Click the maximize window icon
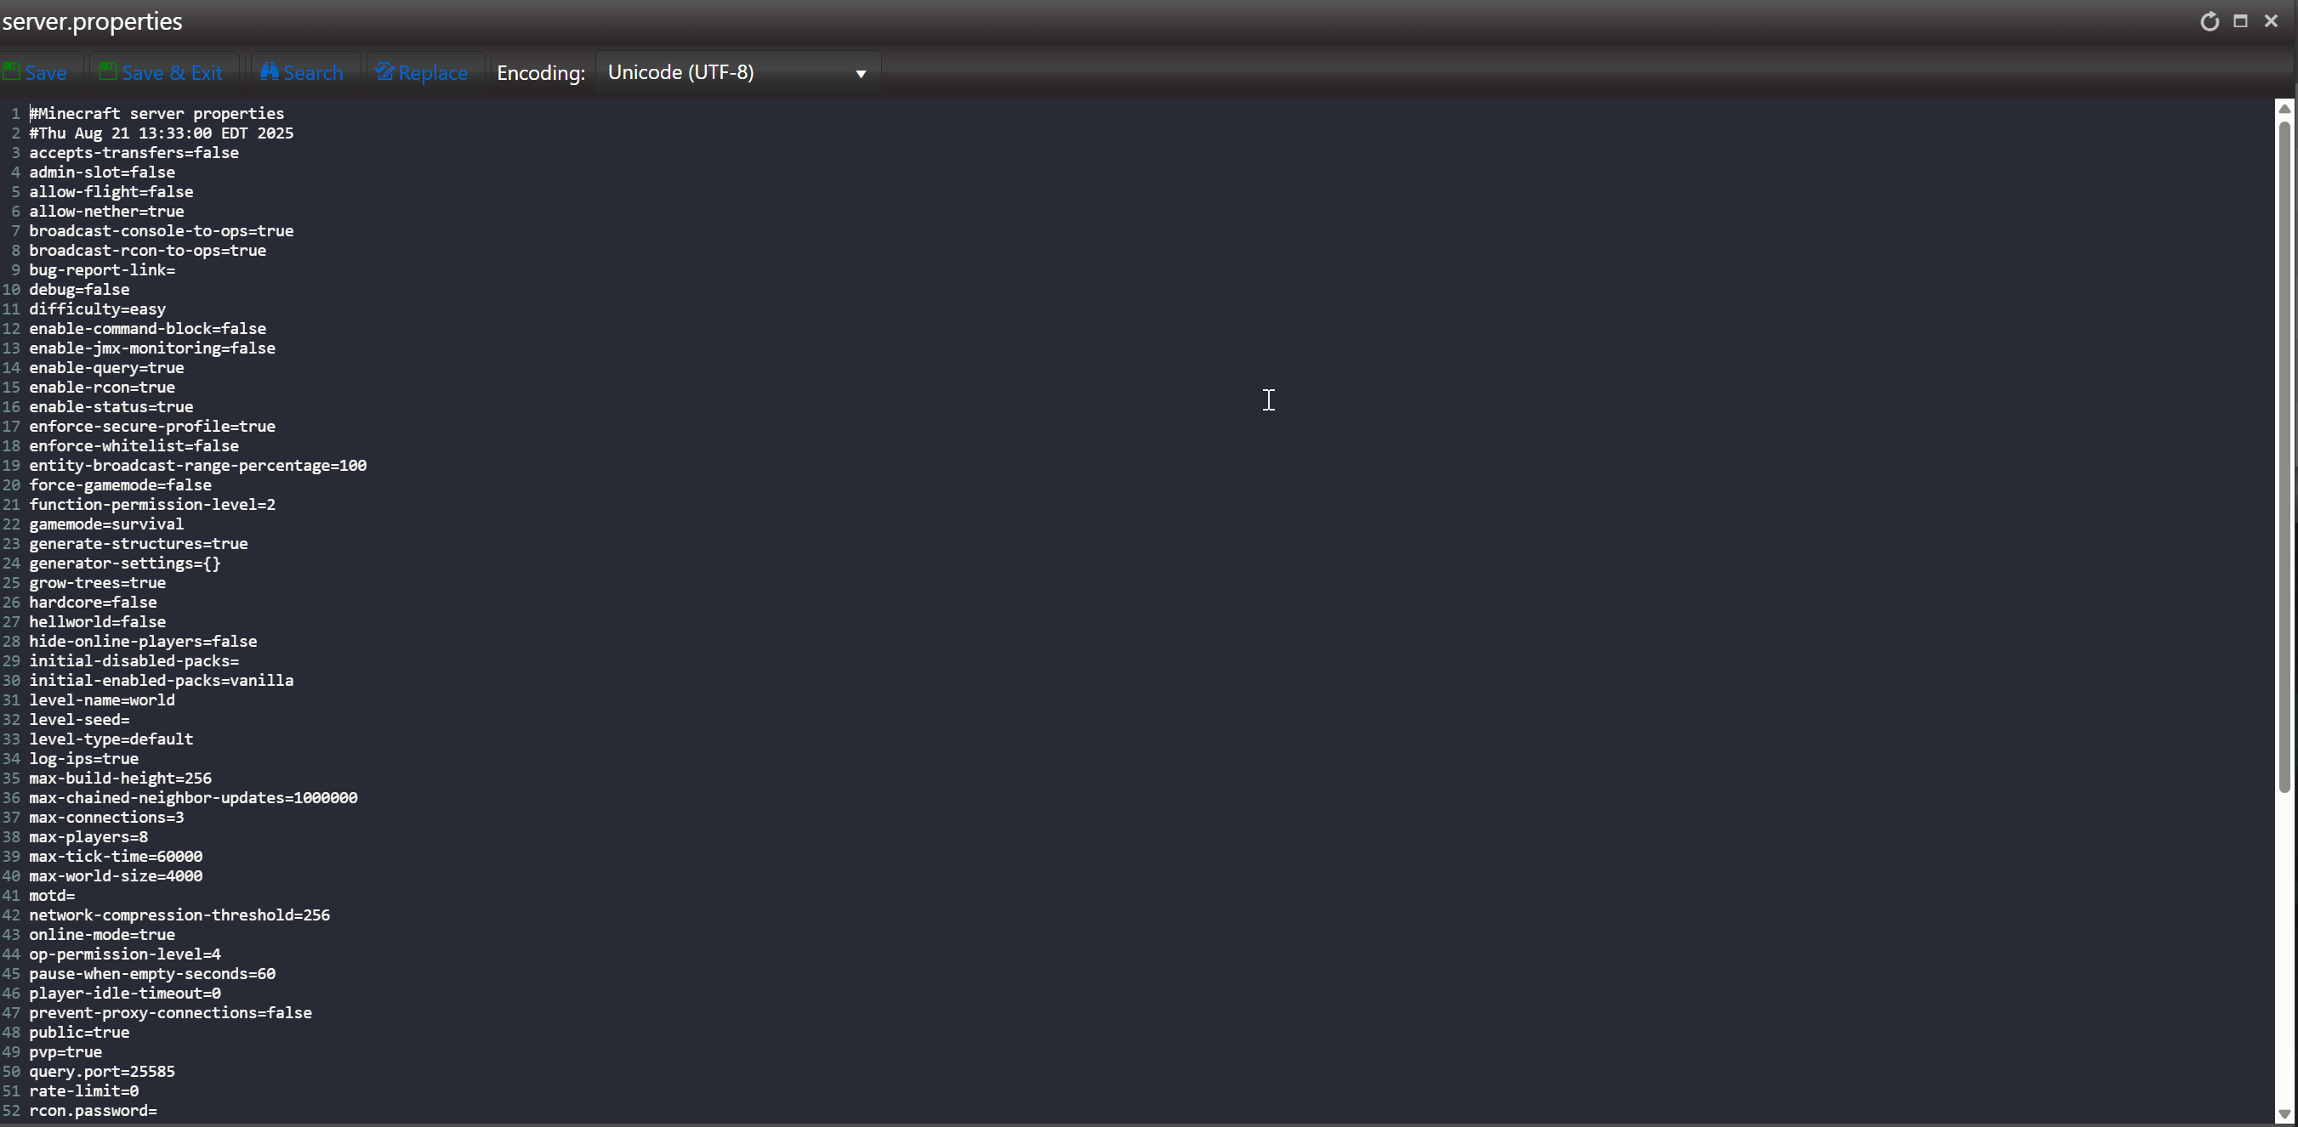This screenshot has height=1127, width=2298. [x=2240, y=21]
